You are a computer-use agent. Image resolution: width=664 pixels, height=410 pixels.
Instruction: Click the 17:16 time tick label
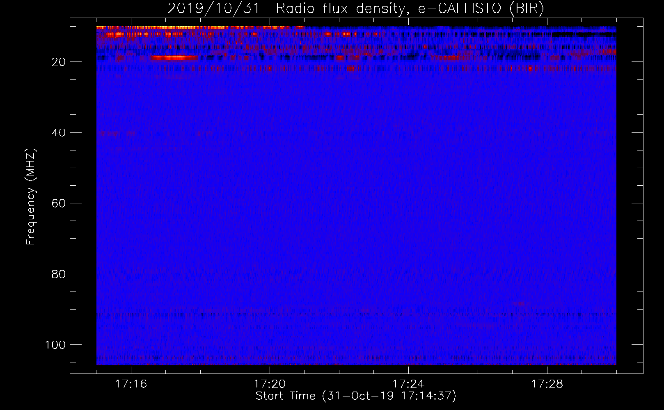(x=131, y=384)
